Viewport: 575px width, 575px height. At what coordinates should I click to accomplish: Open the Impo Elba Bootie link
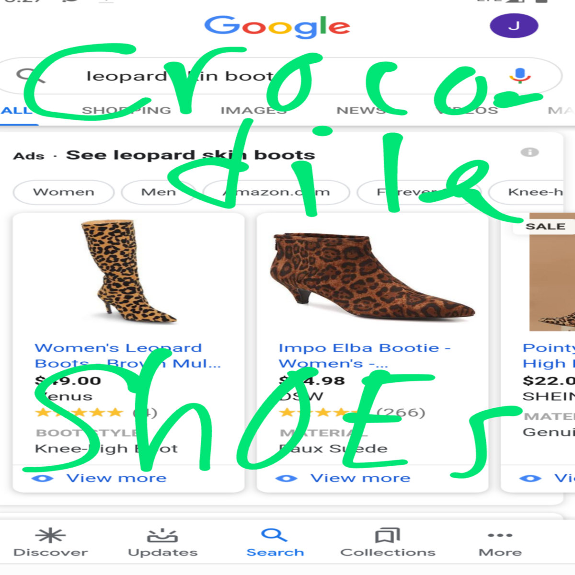364,356
